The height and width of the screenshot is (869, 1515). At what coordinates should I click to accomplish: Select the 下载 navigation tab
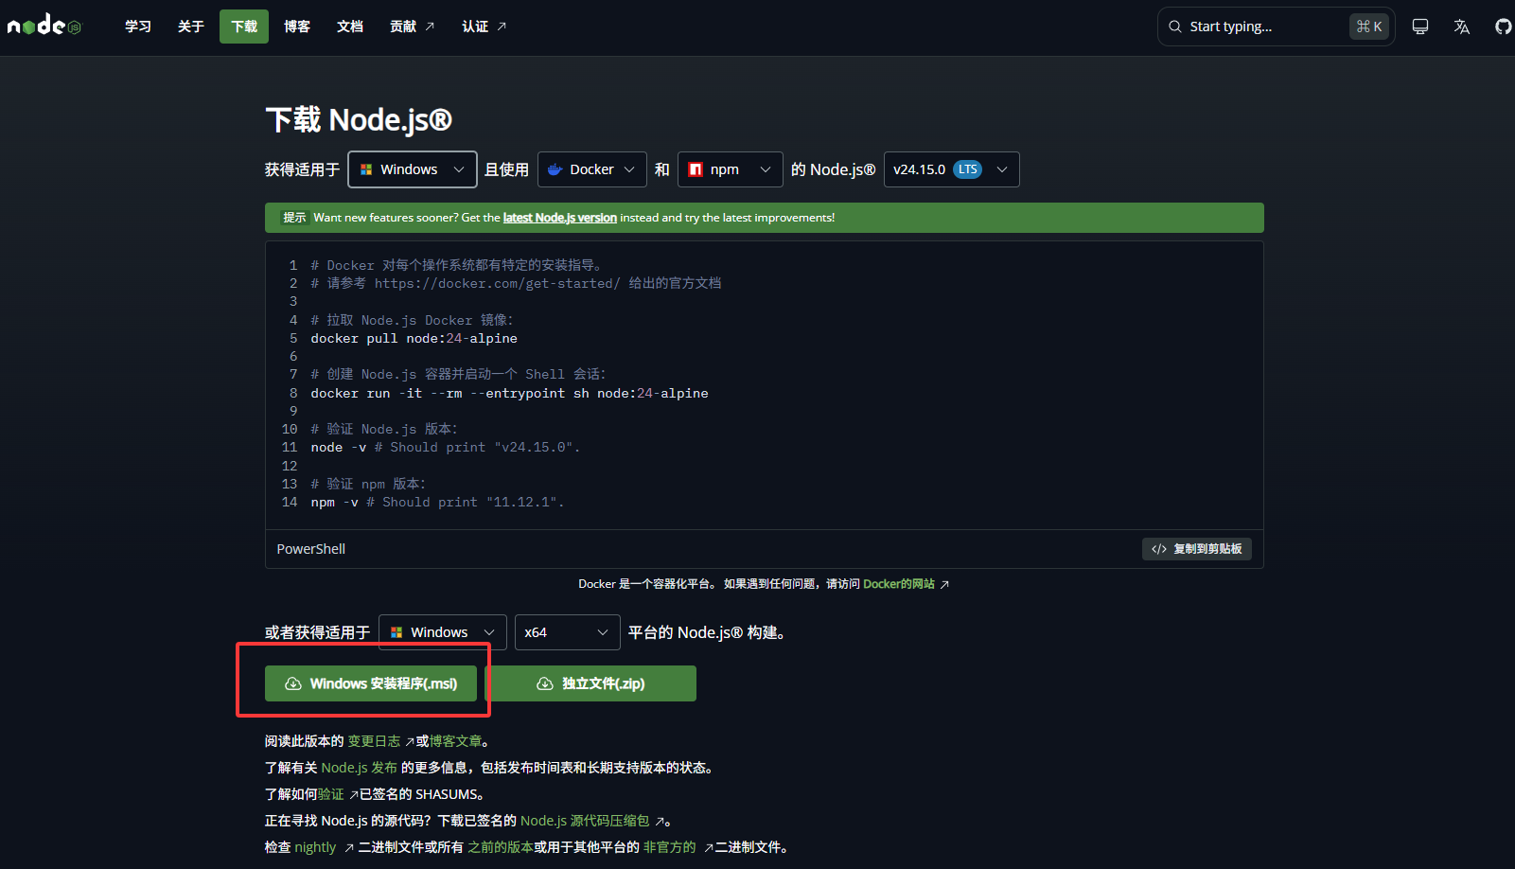(244, 27)
